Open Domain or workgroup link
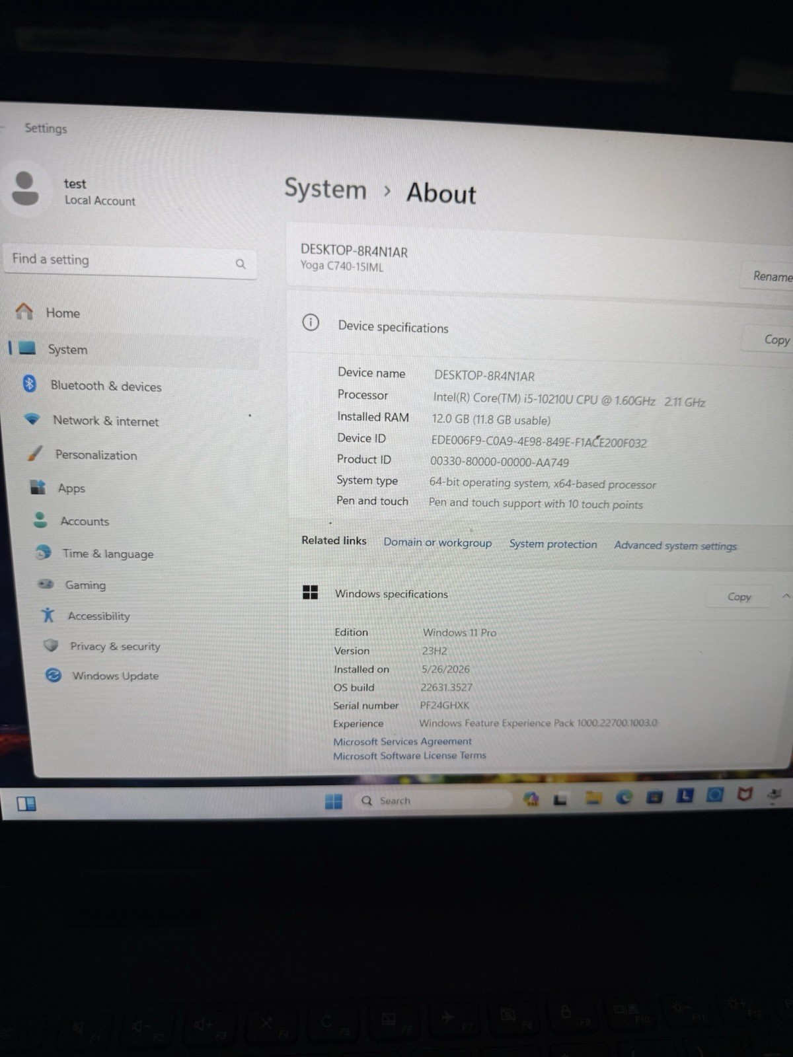The image size is (793, 1057). point(437,542)
